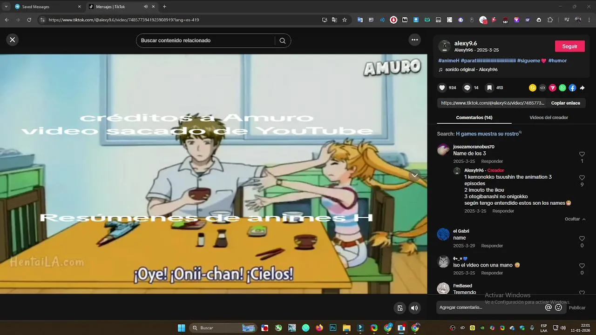This screenshot has height=335, width=596.
Task: Open the three-dots more options menu above video
Action: pyautogui.click(x=414, y=40)
